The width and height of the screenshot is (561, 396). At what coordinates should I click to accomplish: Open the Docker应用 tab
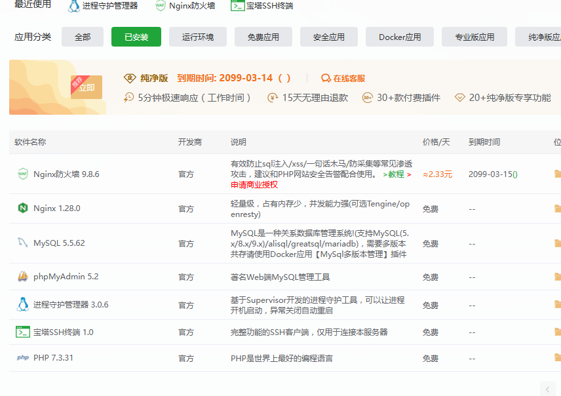coord(399,37)
